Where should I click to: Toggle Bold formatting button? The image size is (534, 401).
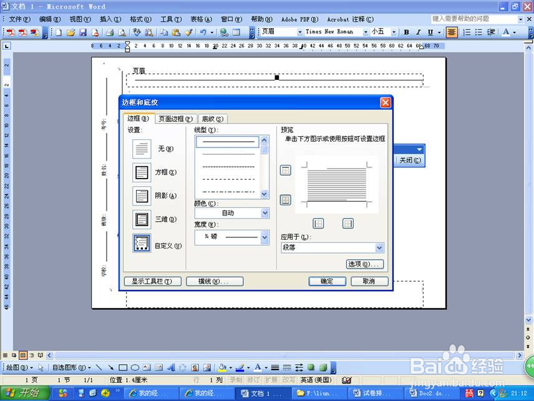pos(406,32)
